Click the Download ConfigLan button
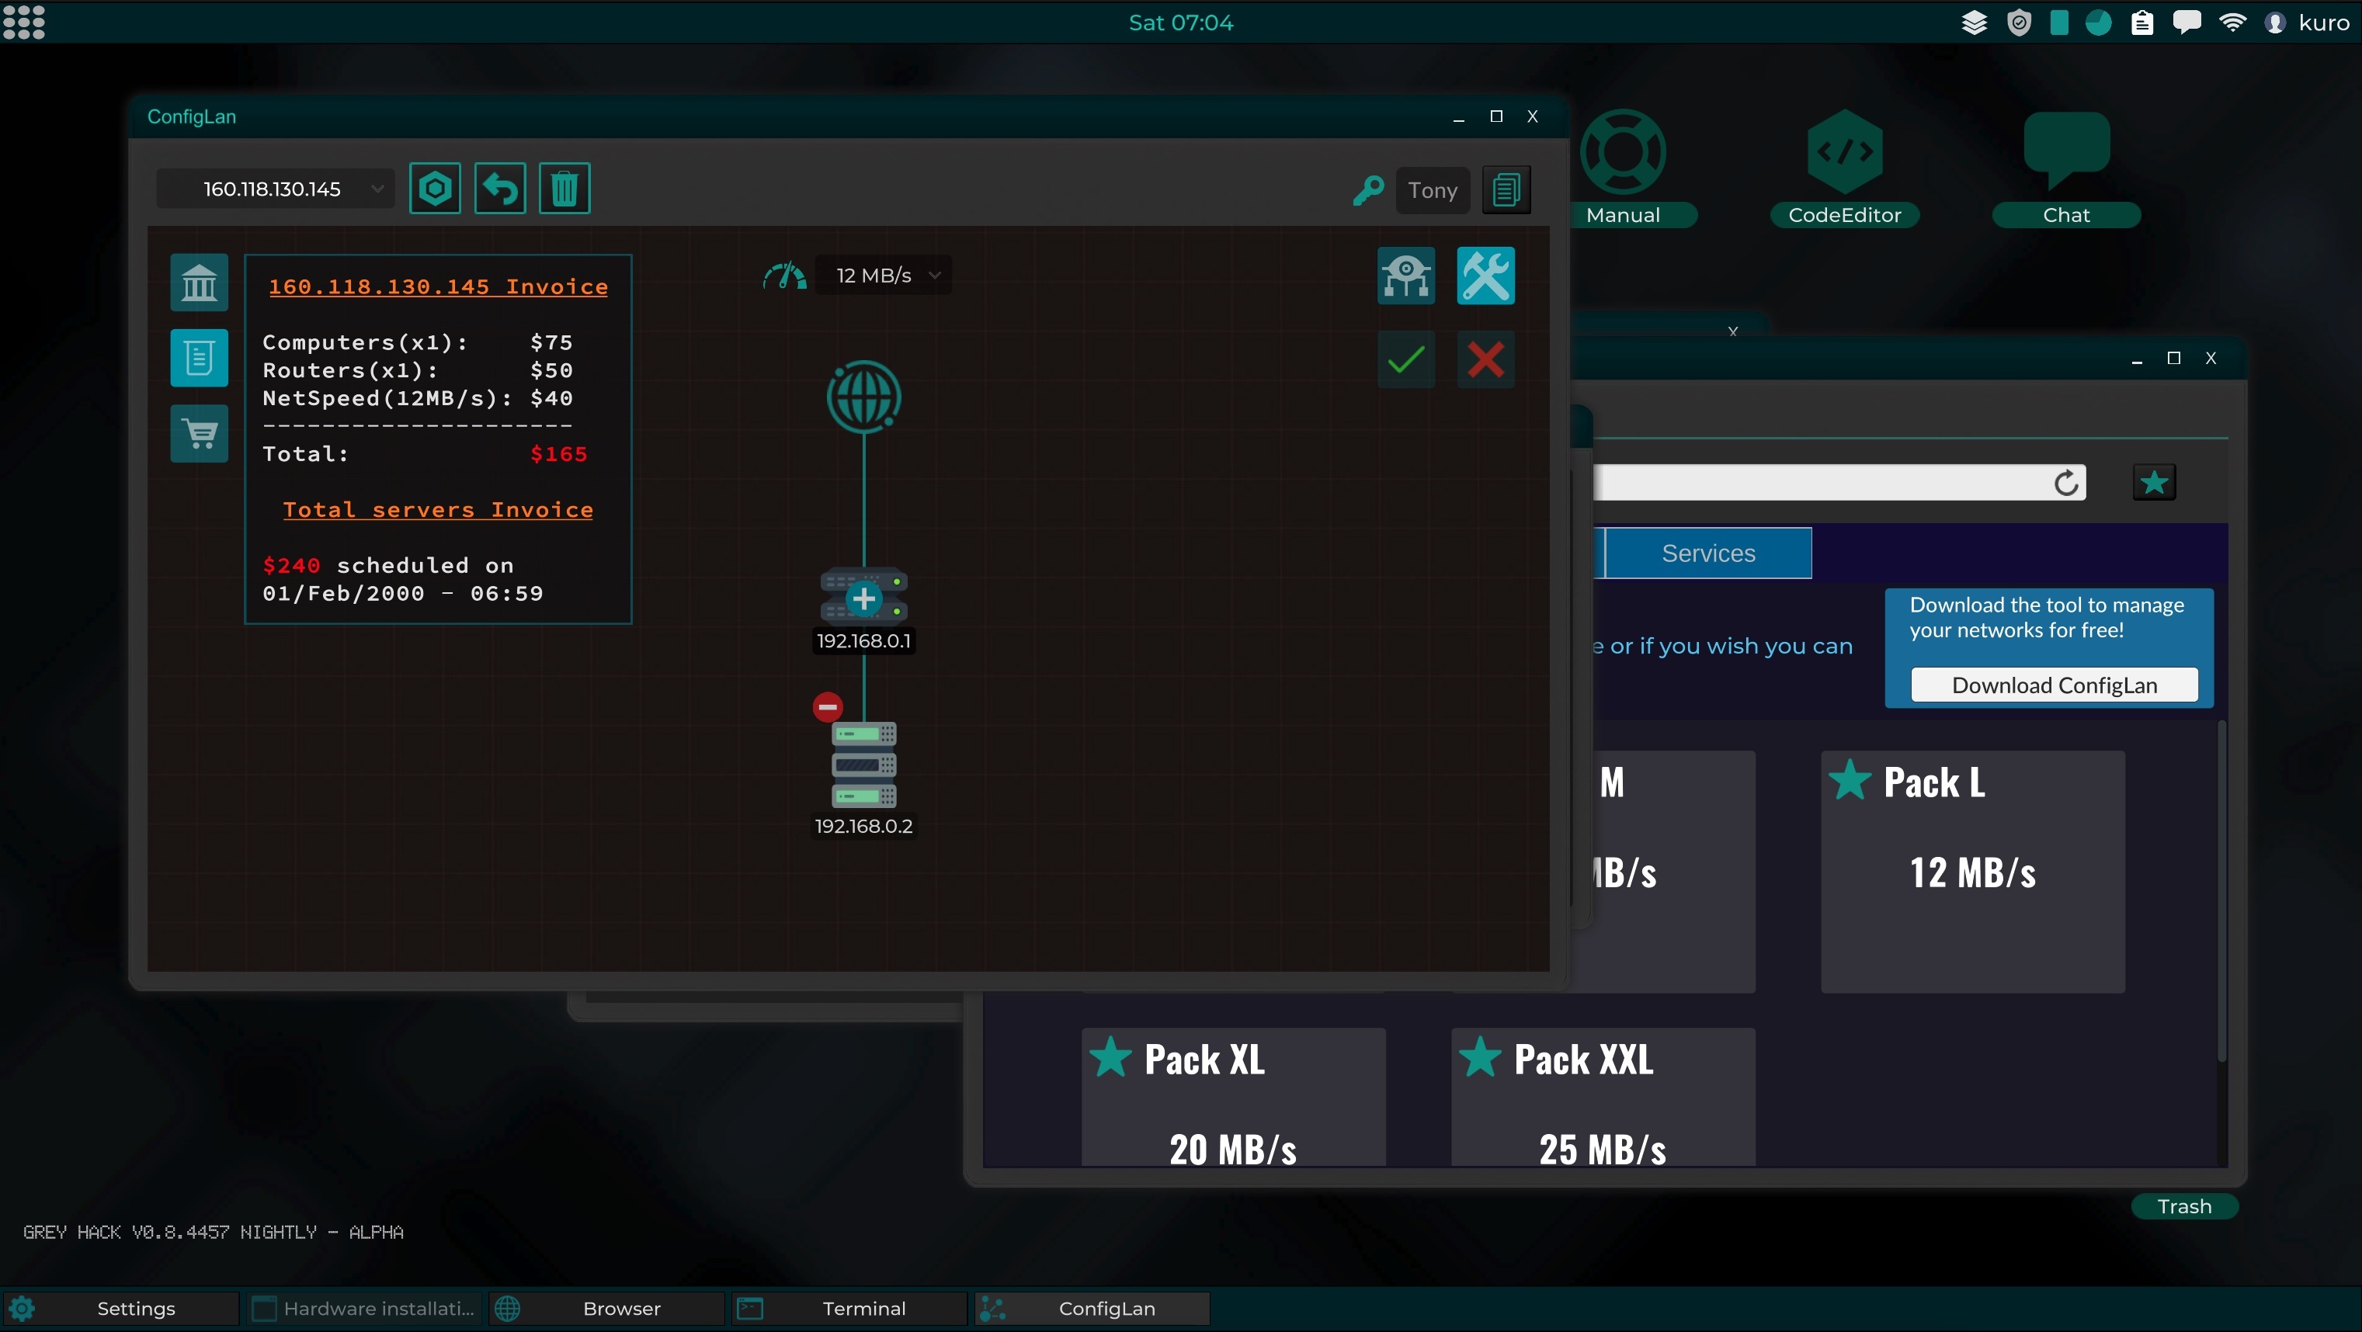This screenshot has height=1332, width=2362. click(2054, 683)
